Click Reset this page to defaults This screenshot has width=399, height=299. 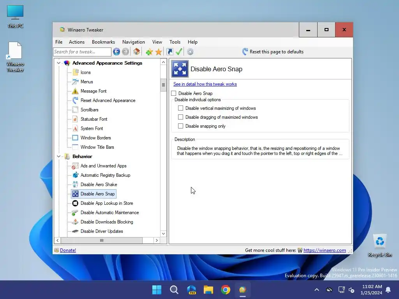(x=272, y=52)
